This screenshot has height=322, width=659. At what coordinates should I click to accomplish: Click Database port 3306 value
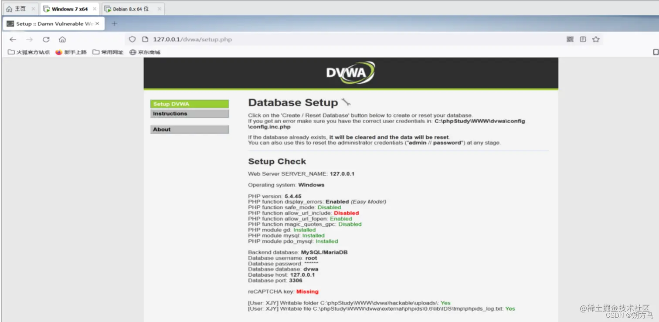[x=296, y=281]
